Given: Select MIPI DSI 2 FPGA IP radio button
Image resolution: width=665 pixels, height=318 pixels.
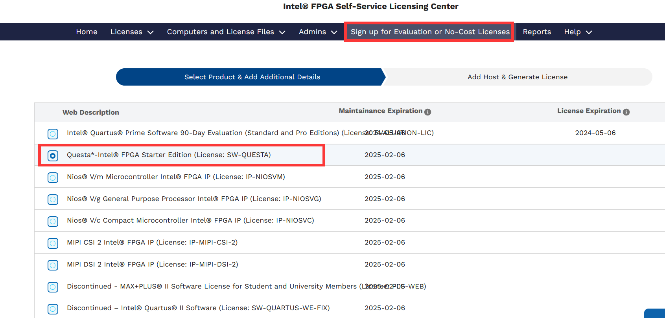Looking at the screenshot, I should [x=53, y=265].
